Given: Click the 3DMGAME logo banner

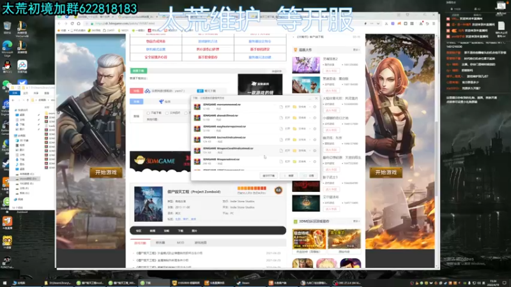Looking at the screenshot, I should pos(160,161).
